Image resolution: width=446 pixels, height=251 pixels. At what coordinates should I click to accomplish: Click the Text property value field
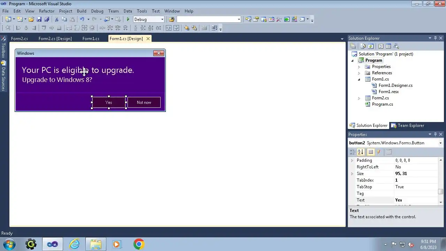click(416, 200)
